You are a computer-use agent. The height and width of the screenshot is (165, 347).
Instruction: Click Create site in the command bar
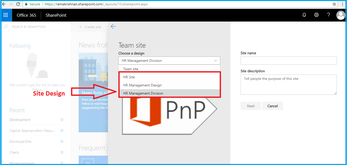coord(90,27)
